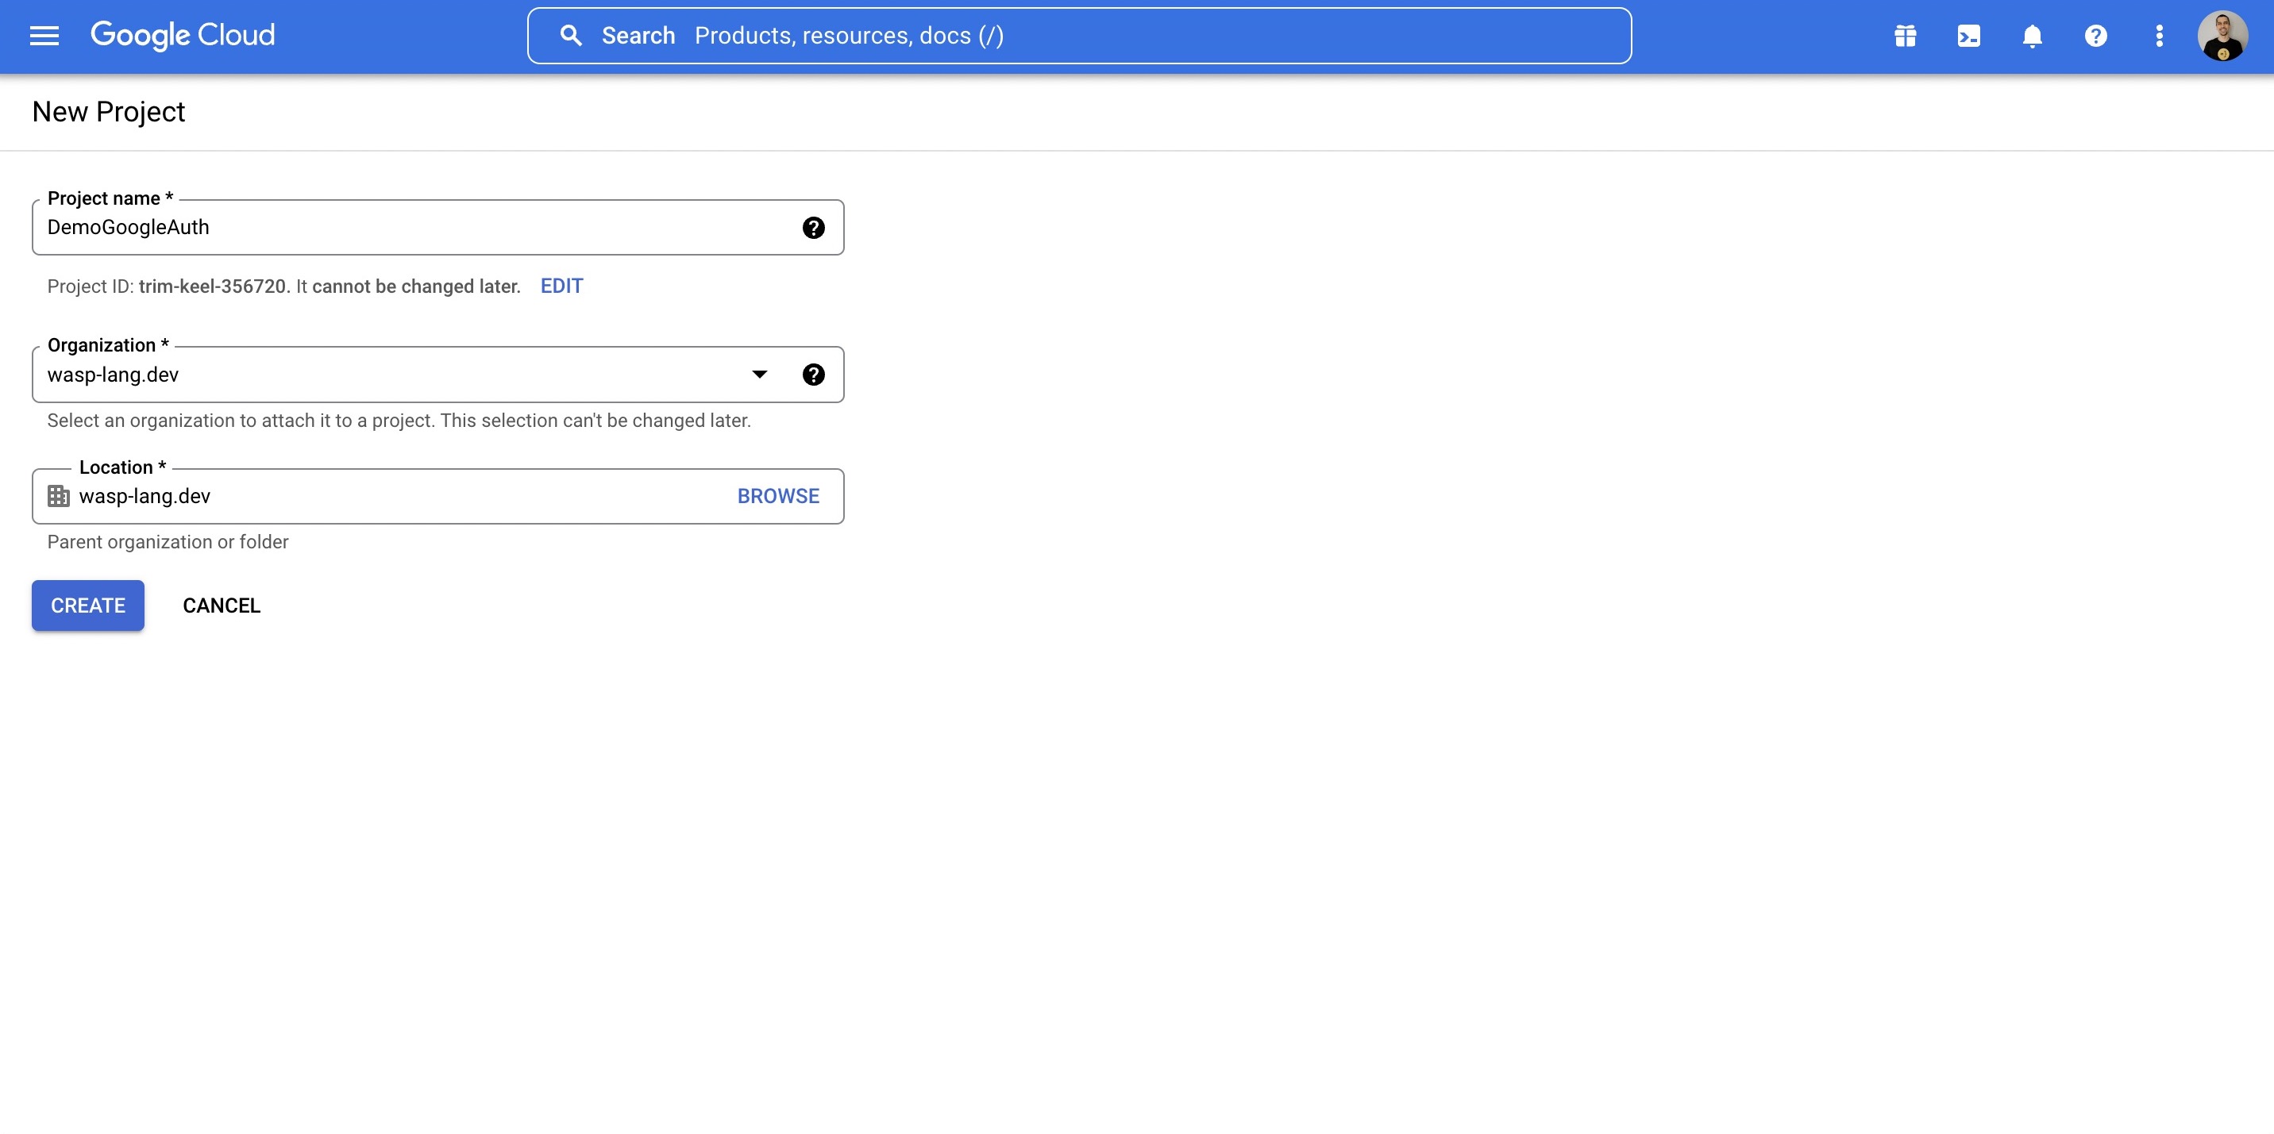Click the Google Cloud logo text
The width and height of the screenshot is (2274, 1134).
183,37
